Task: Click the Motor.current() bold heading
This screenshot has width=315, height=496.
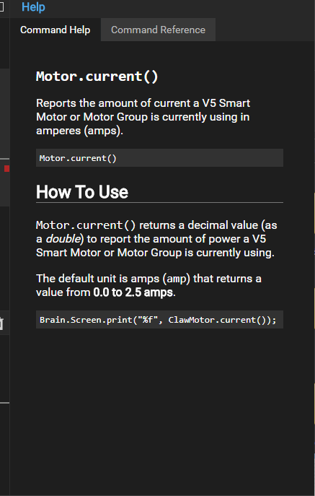Action: [x=97, y=77]
